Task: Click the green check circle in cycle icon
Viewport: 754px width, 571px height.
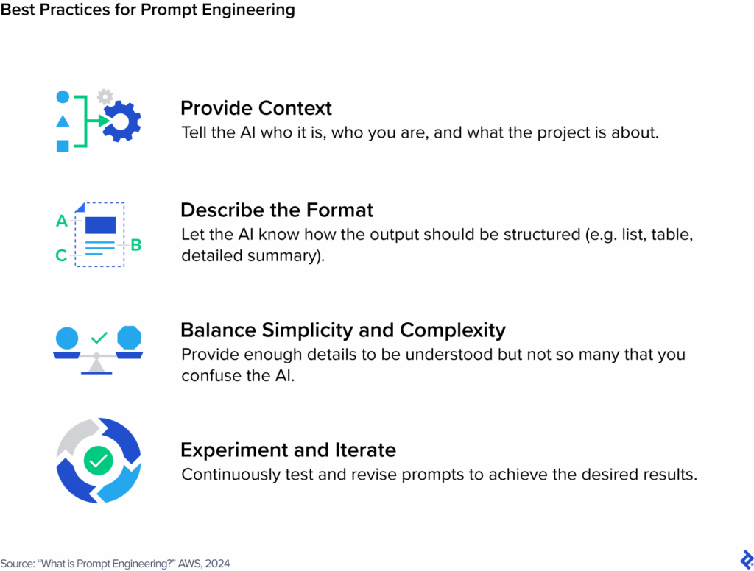Action: [99, 461]
